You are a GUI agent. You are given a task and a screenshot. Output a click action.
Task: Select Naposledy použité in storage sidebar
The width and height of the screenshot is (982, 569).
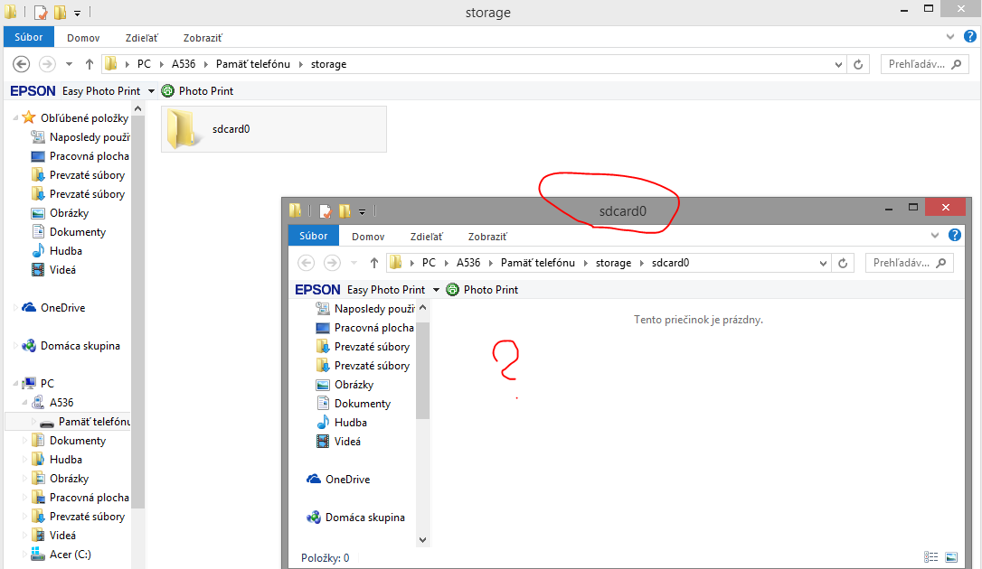pos(90,137)
